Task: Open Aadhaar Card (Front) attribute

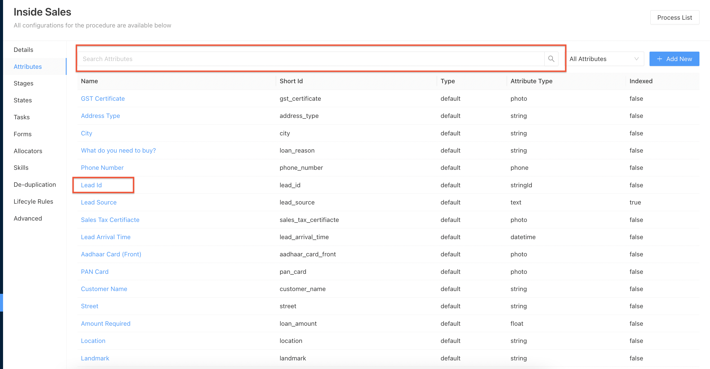Action: point(111,254)
